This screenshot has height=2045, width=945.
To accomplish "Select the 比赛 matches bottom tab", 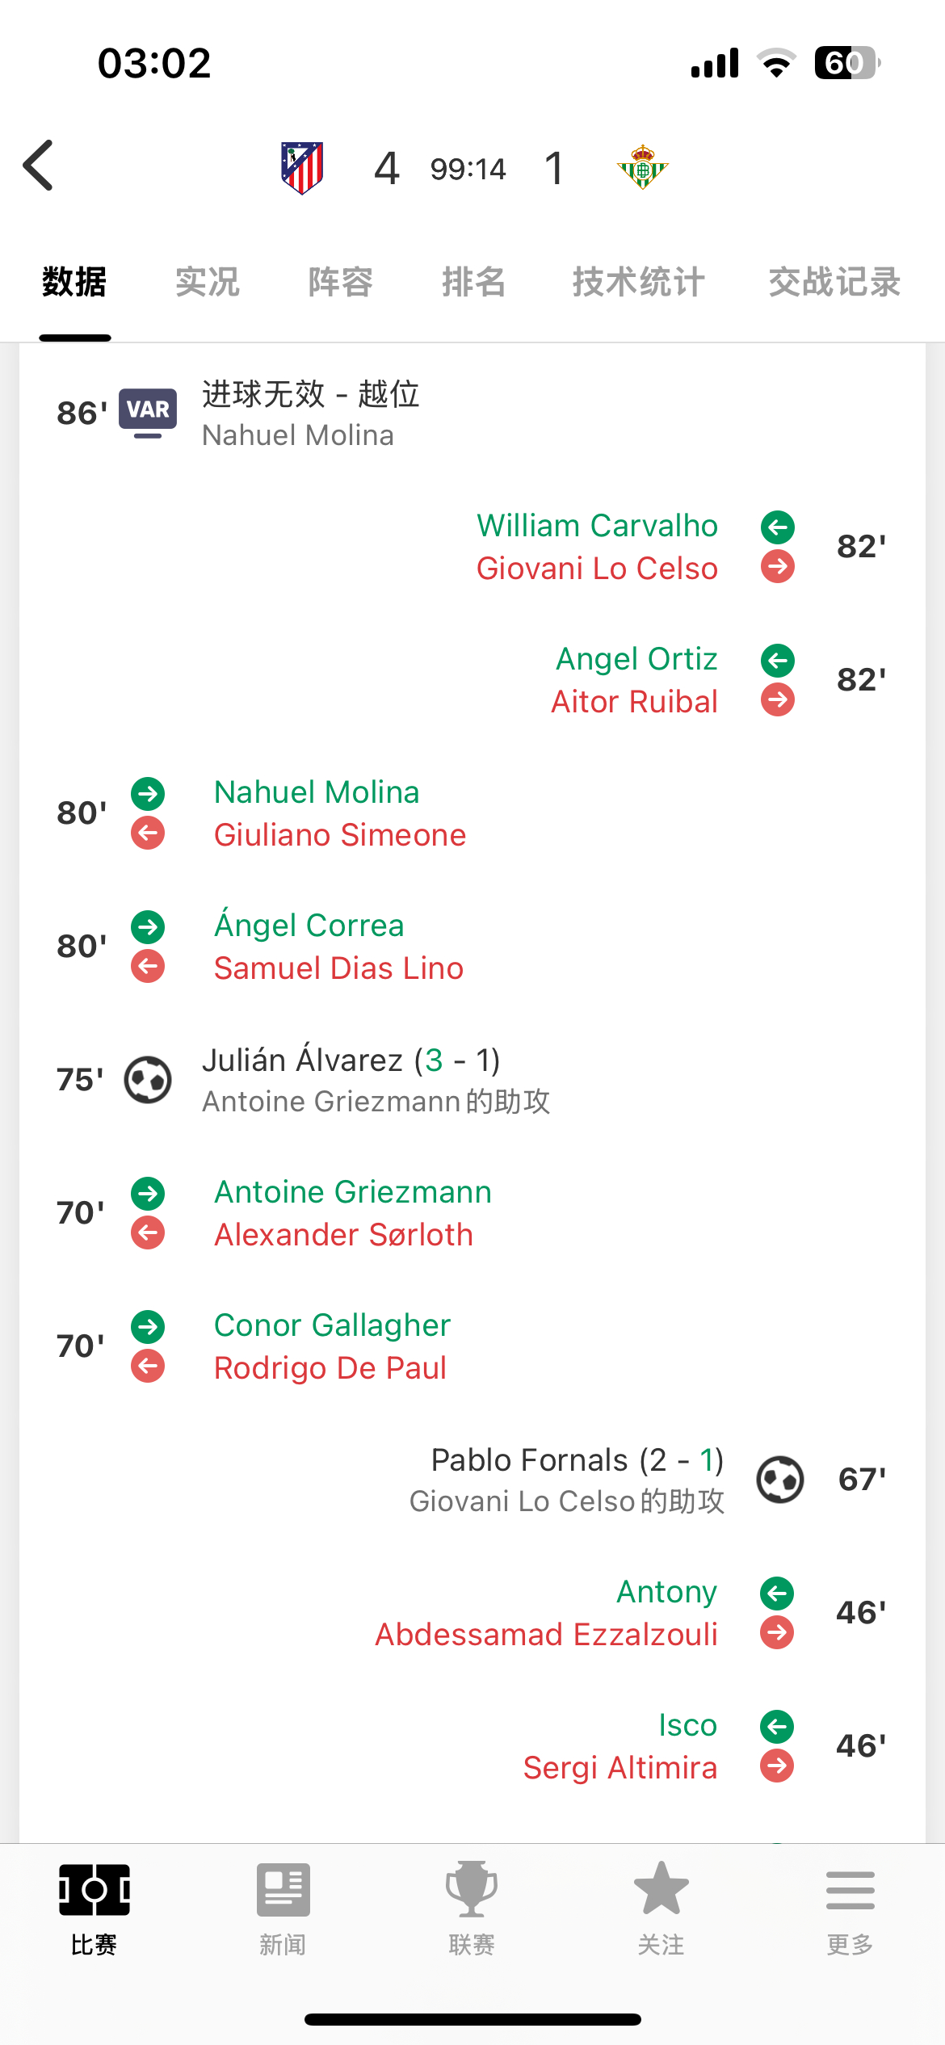I will pos(94,1908).
